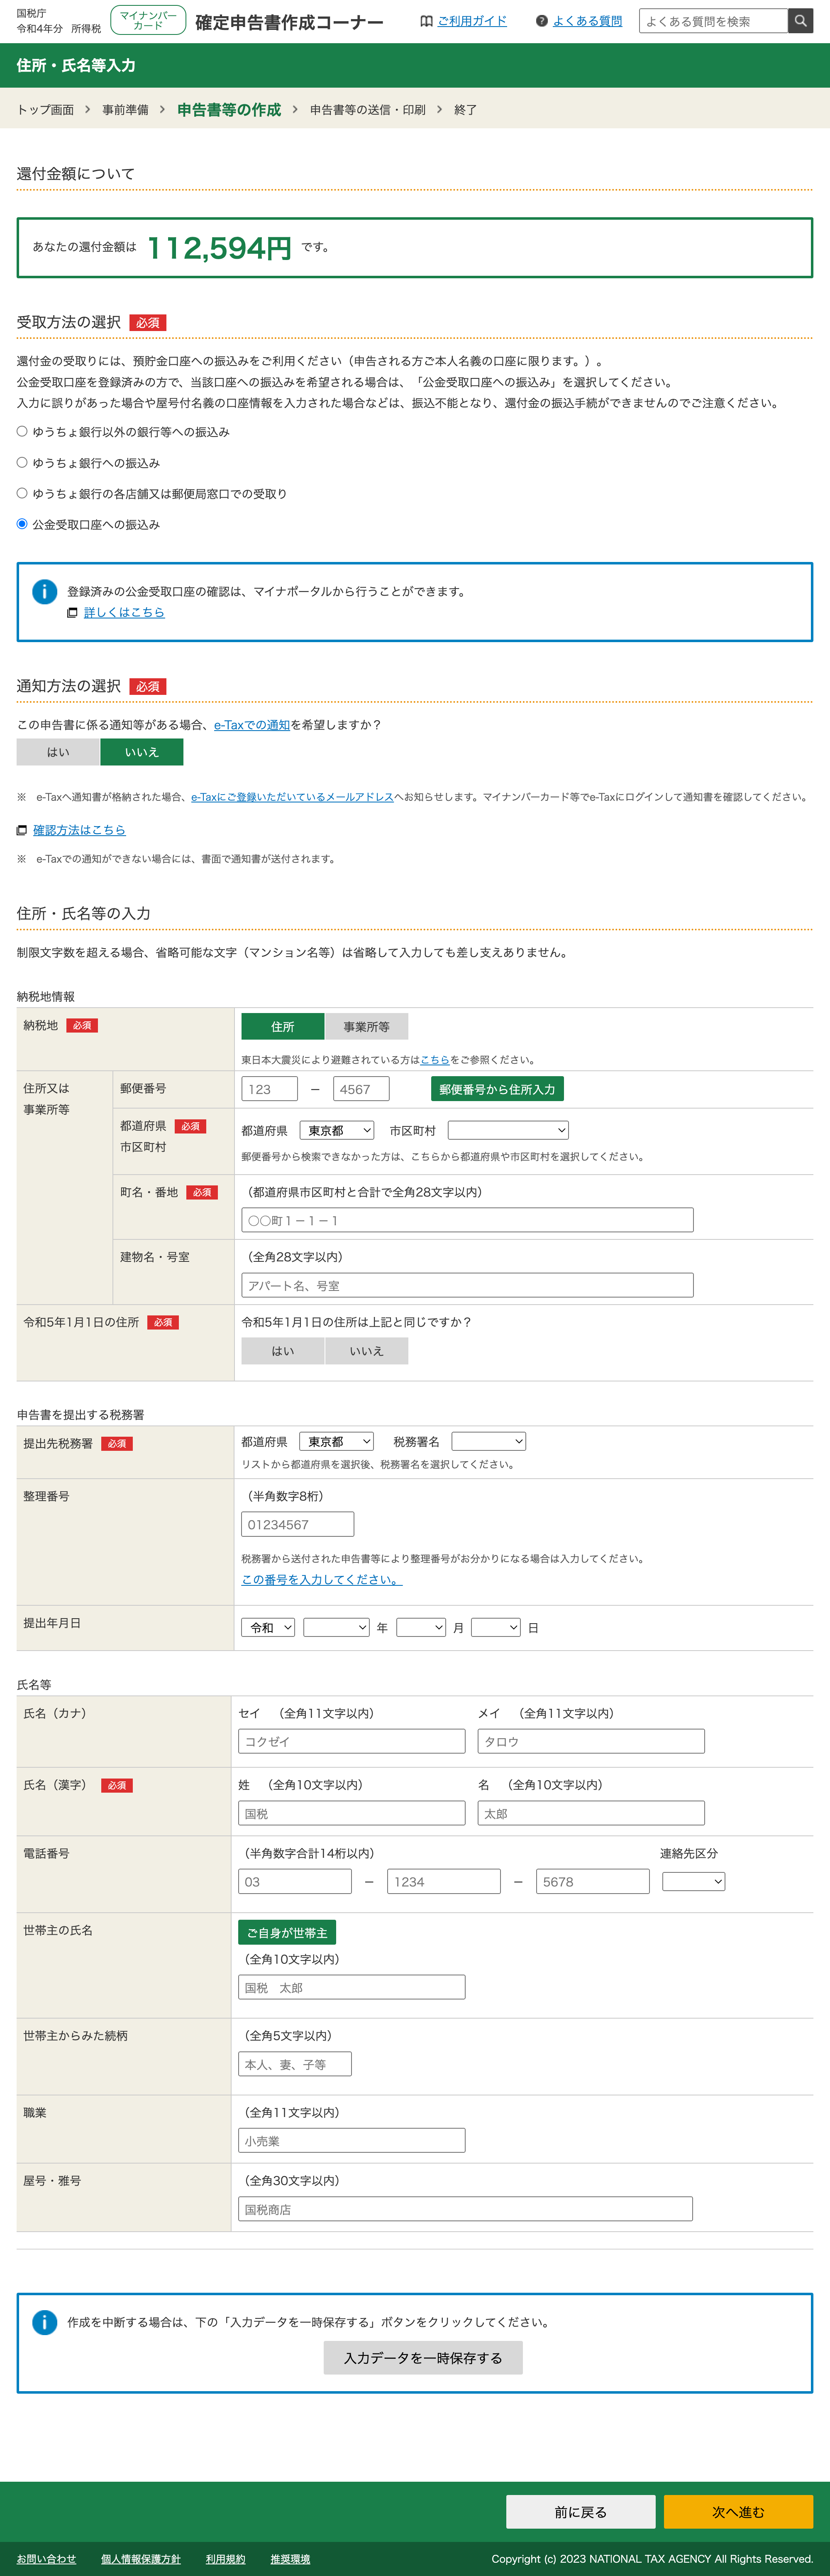Choose 公金受取口座への振込み radio option
830x2576 pixels.
[22, 524]
